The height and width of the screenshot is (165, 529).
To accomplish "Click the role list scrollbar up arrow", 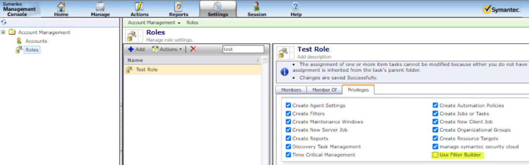I will tap(265, 60).
